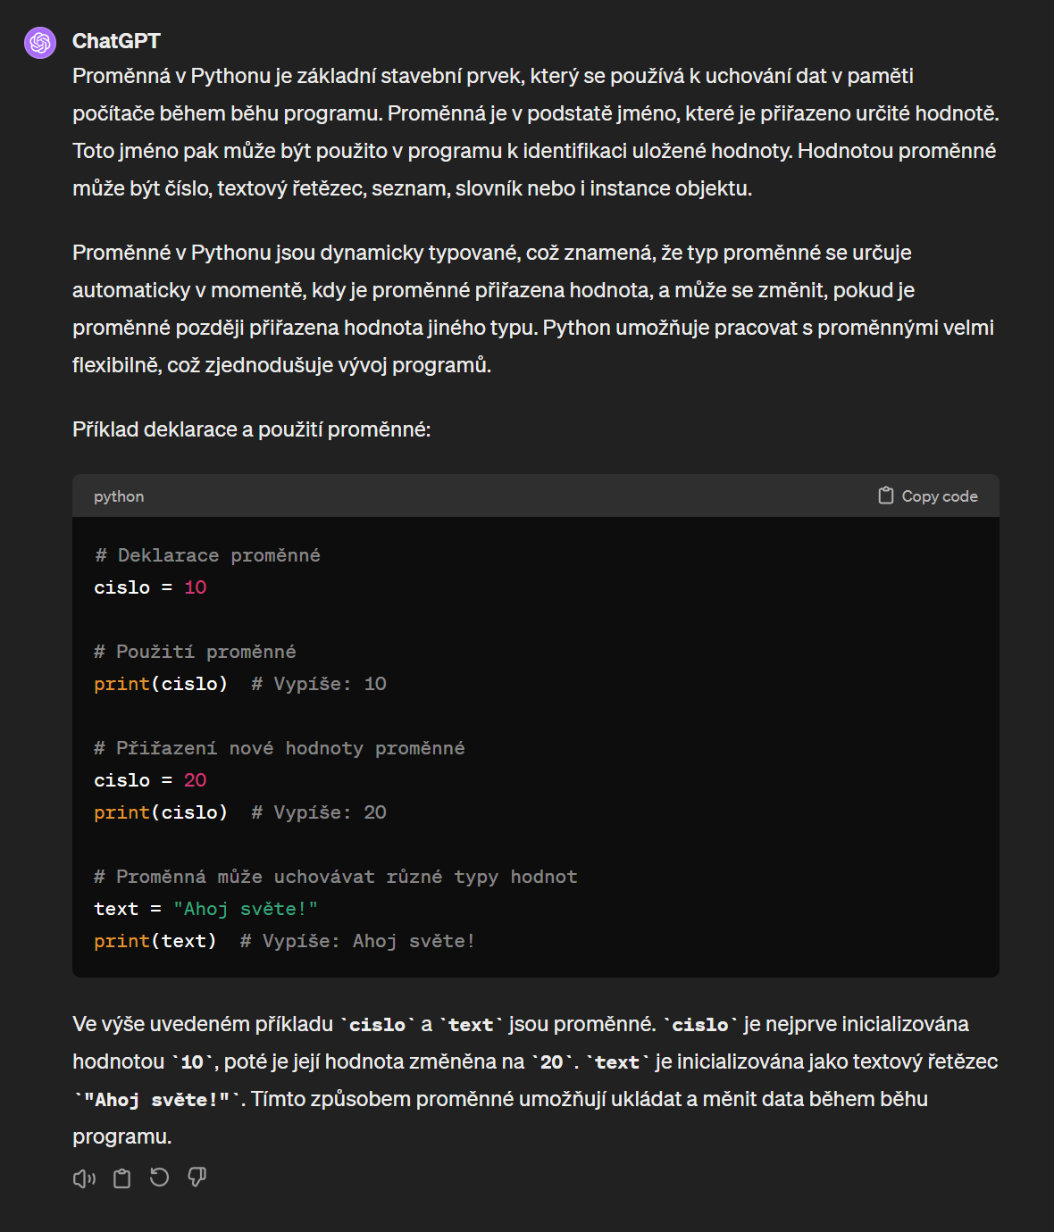The image size is (1054, 1232).
Task: Regenerate the response with the circular arrow icon
Action: click(x=160, y=1178)
